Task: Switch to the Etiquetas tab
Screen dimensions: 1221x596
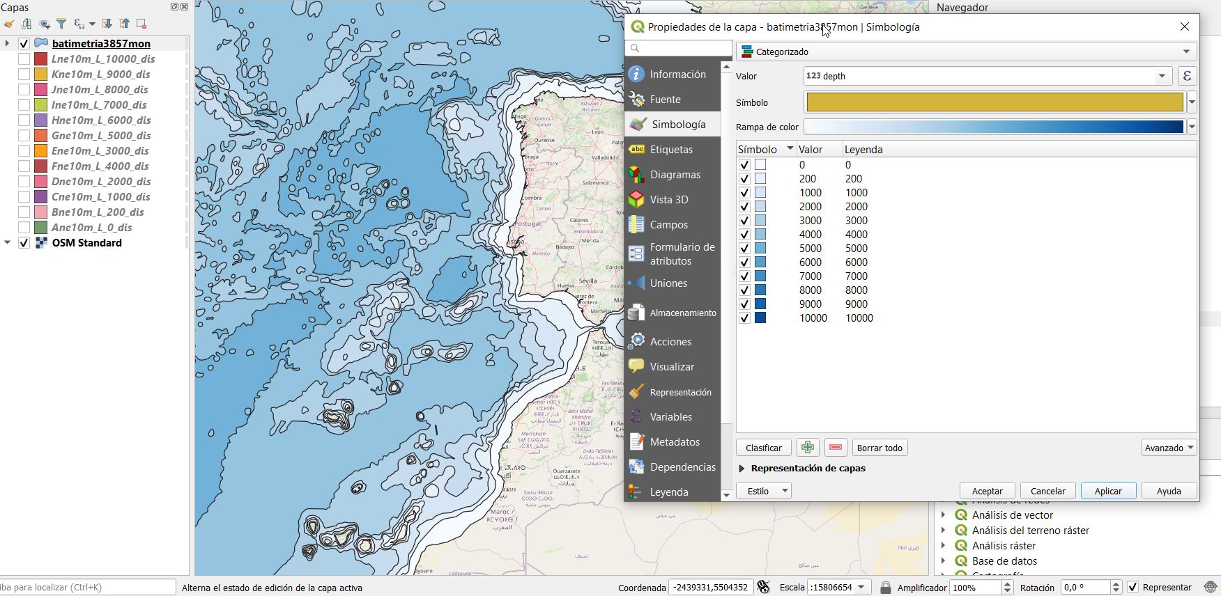Action: [x=671, y=150]
